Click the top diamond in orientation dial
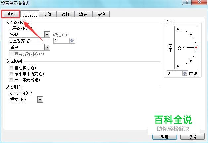The width and height of the screenshot is (208, 143). (178, 29)
